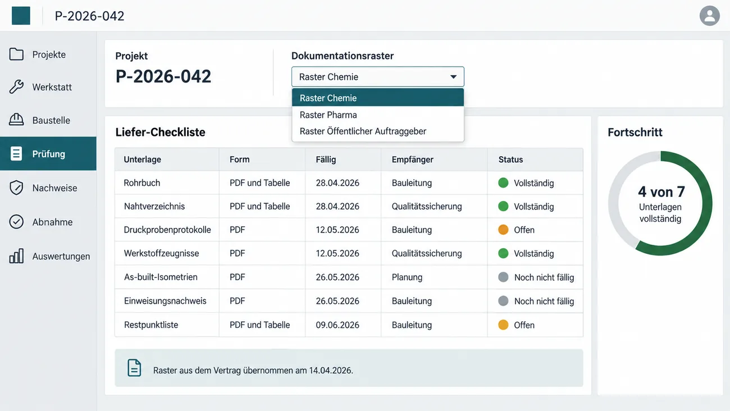This screenshot has height=411, width=730.
Task: Select the Nahtverzeichnis row name
Action: [x=154, y=207]
